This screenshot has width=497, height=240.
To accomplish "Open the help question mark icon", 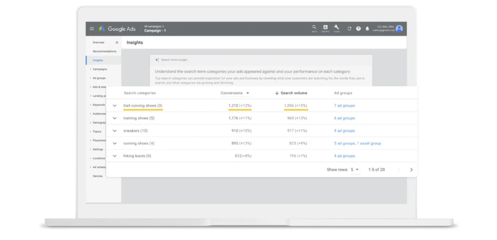I will [x=358, y=29].
